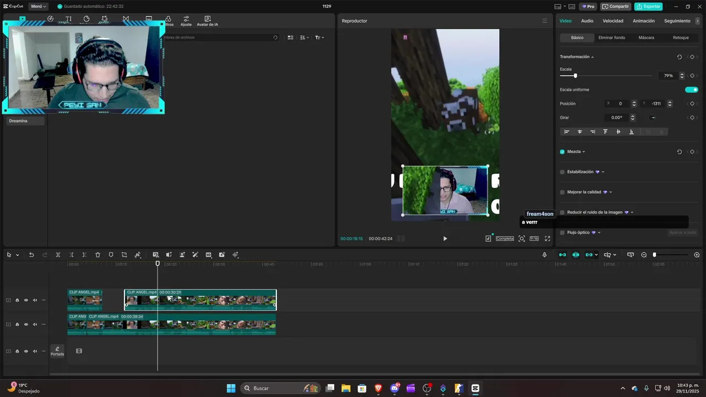Enable Estabilización checkbox

(x=563, y=172)
